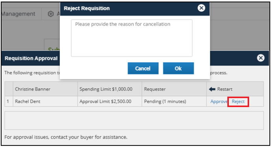
Task: Select the Rachel Dent approver row
Action: click(134, 101)
